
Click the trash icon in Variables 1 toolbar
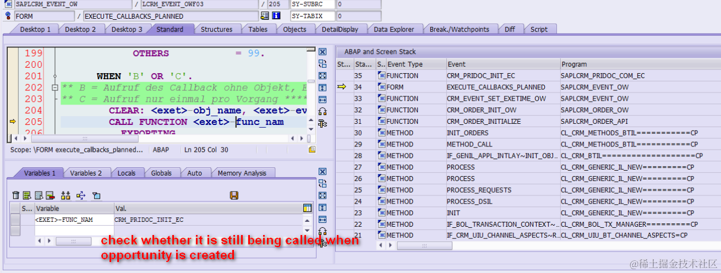(x=15, y=195)
